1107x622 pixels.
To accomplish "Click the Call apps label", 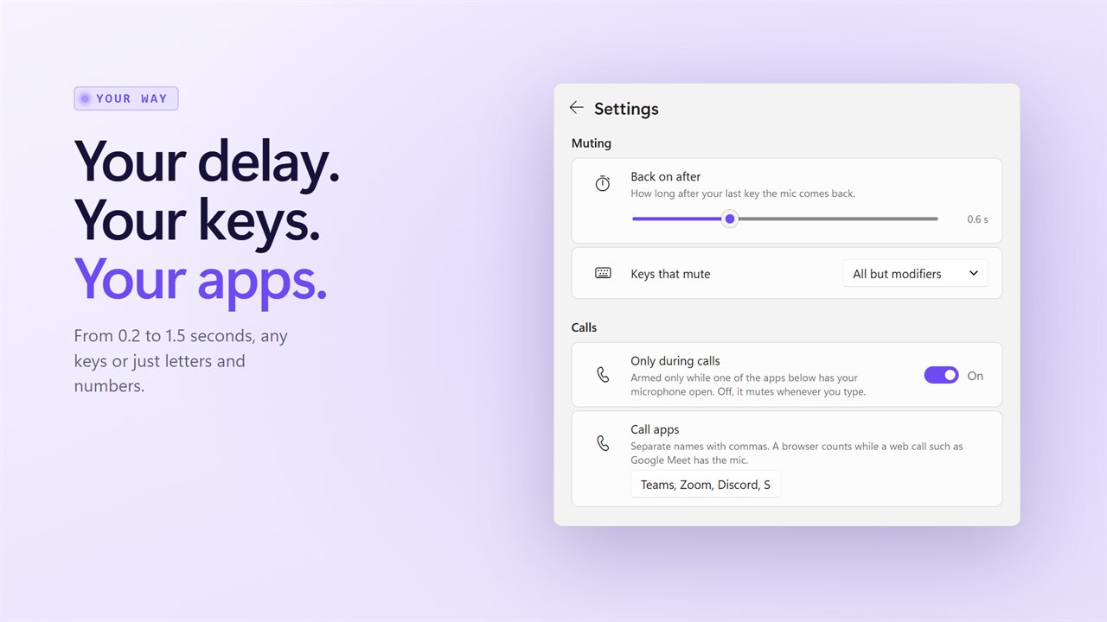I will point(655,429).
